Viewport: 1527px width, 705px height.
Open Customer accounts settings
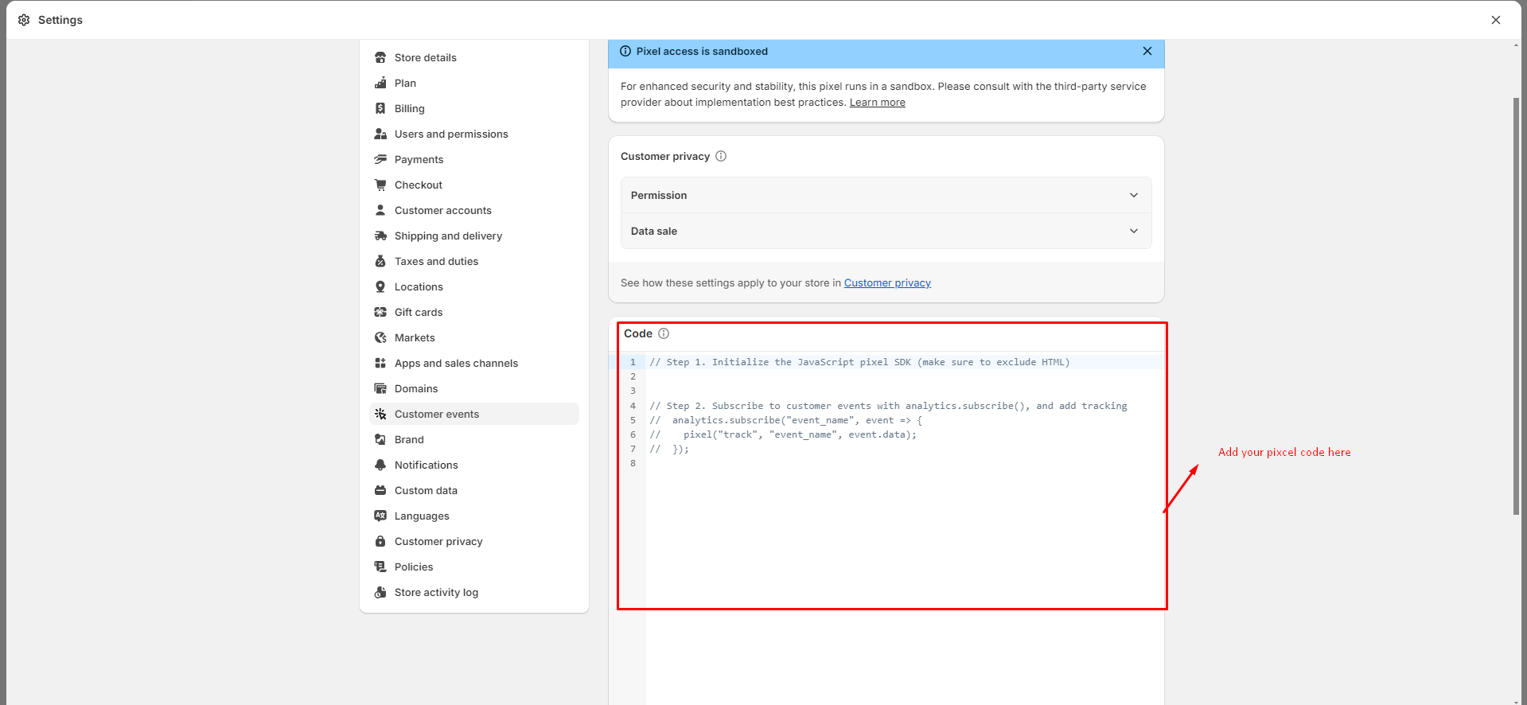coord(474,210)
